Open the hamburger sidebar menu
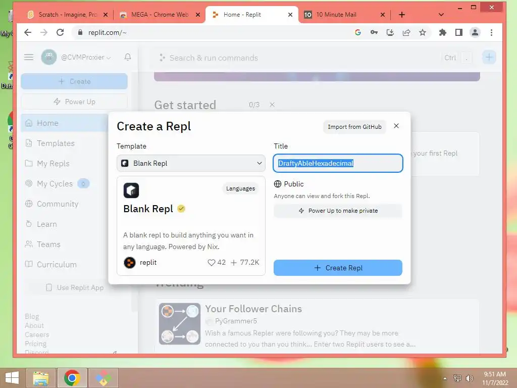 pos(29,57)
